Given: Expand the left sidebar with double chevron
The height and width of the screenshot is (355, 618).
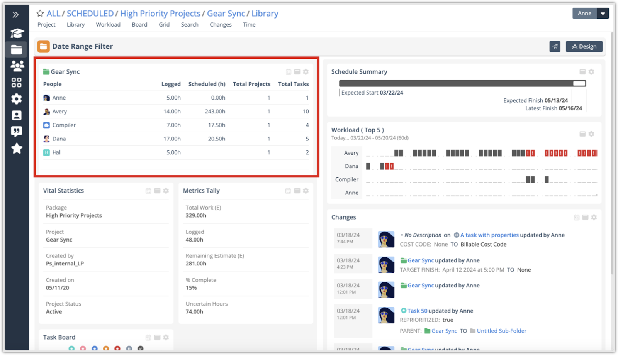Looking at the screenshot, I should tap(15, 15).
